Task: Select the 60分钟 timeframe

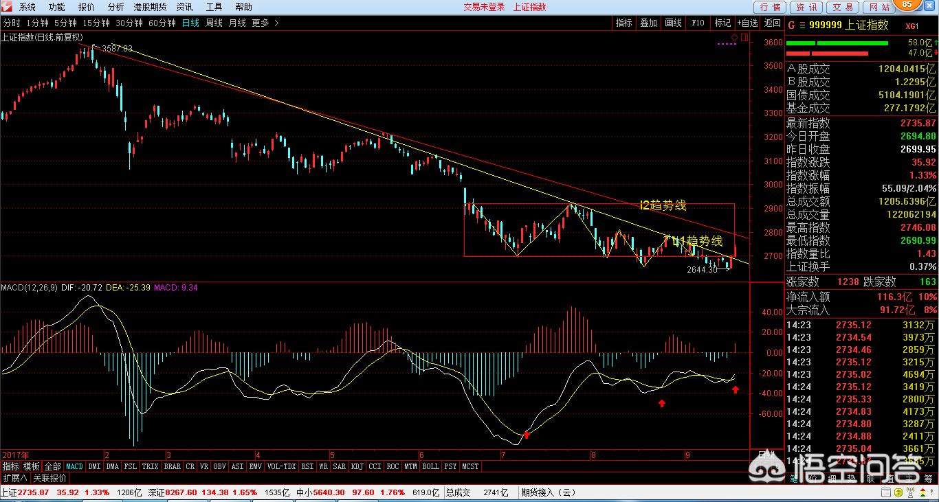Action: 162,23
